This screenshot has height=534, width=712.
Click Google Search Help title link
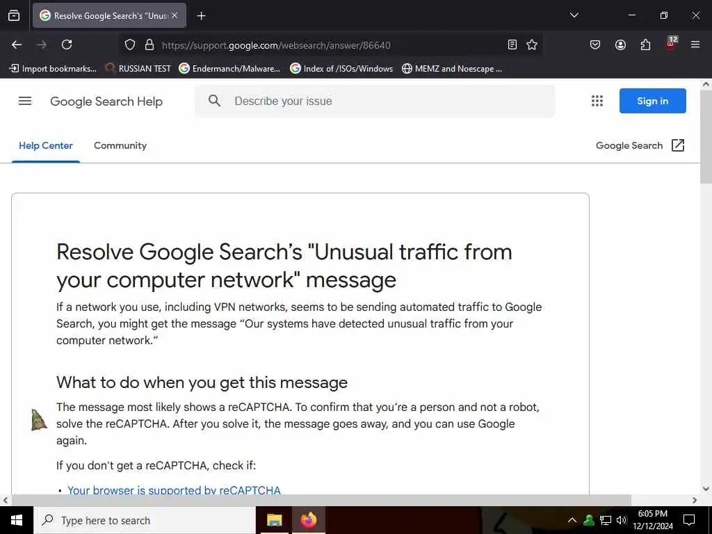(106, 102)
